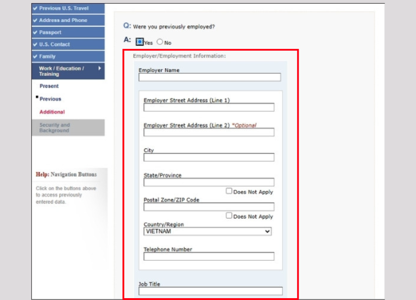Screen dimensions: 416x300
Task: Go to the Passport section
Action: click(68, 32)
